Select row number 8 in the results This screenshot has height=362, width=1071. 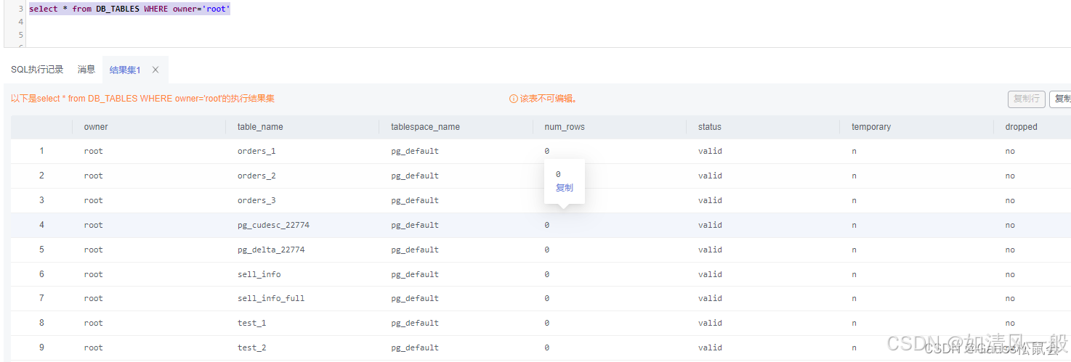tap(41, 324)
